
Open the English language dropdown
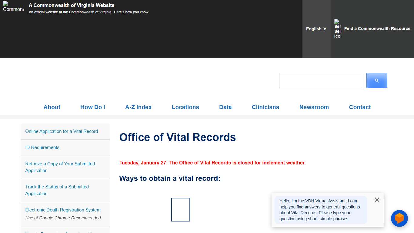pos(316,29)
